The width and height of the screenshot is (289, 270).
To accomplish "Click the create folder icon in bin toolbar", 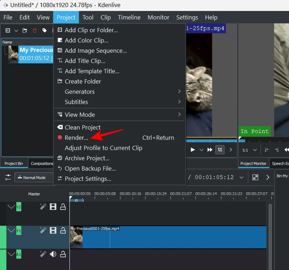I will 25,30.
